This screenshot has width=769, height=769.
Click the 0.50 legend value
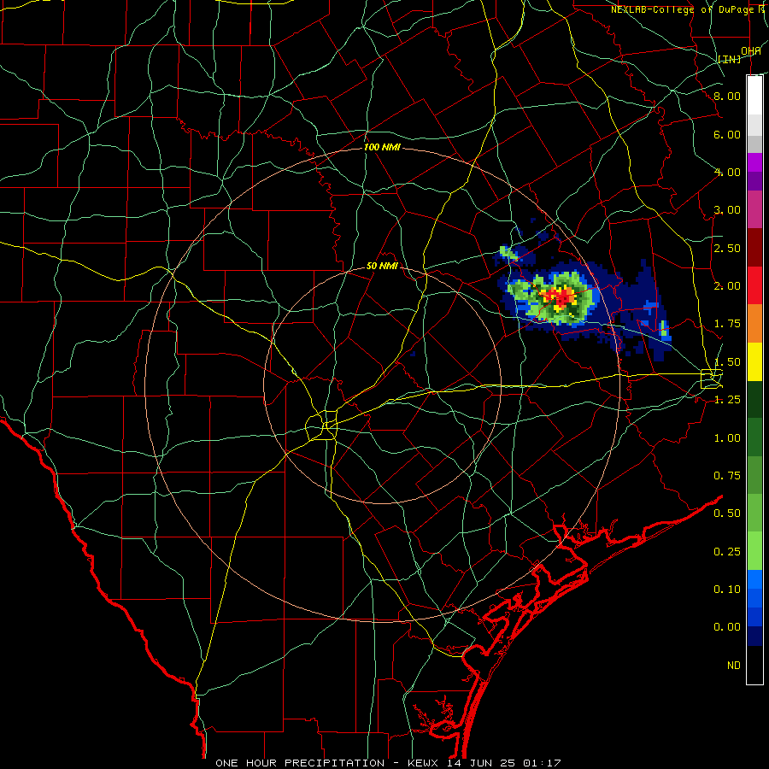click(727, 514)
